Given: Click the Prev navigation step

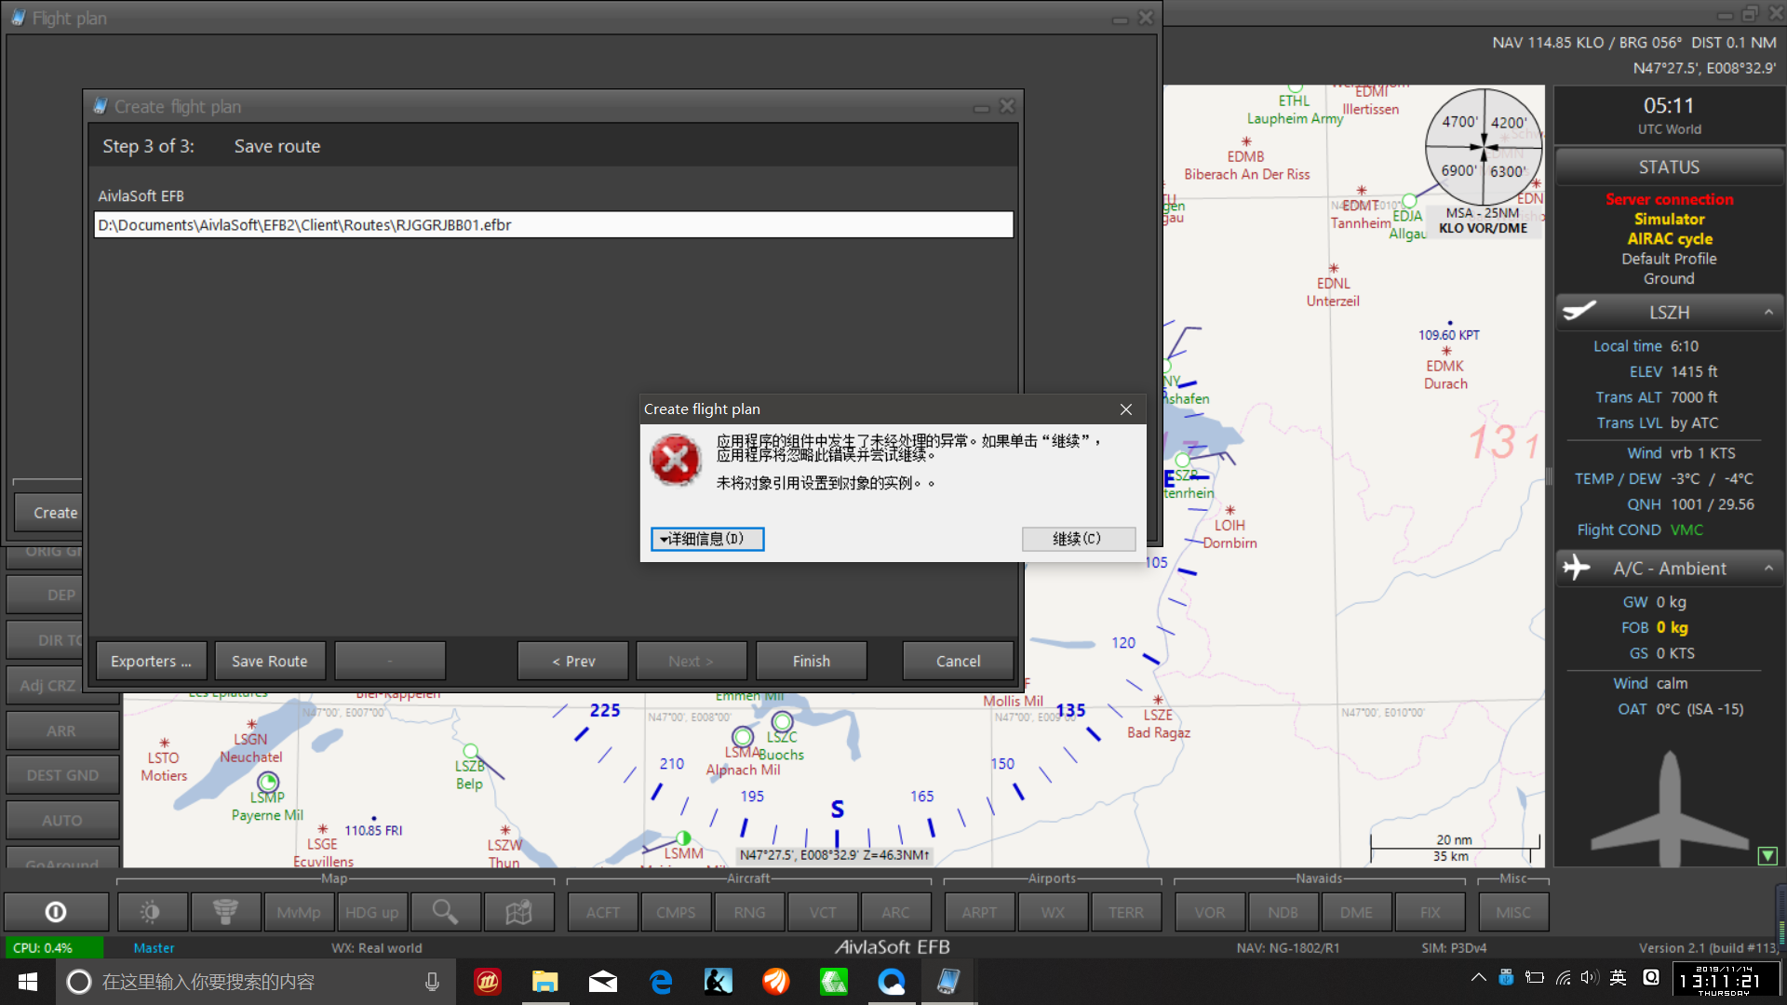Looking at the screenshot, I should click(x=573, y=660).
